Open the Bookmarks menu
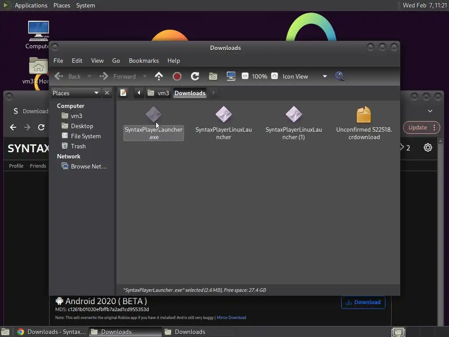449x337 pixels. (x=144, y=61)
